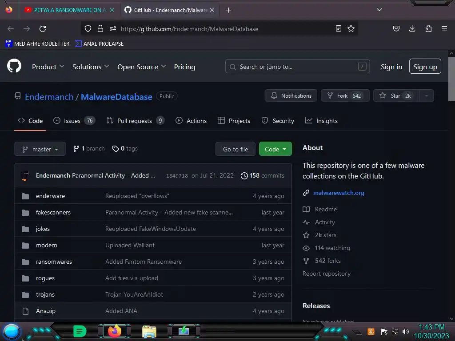Expand the Solutions menu
Image resolution: width=455 pixels, height=341 pixels.
pos(91,67)
